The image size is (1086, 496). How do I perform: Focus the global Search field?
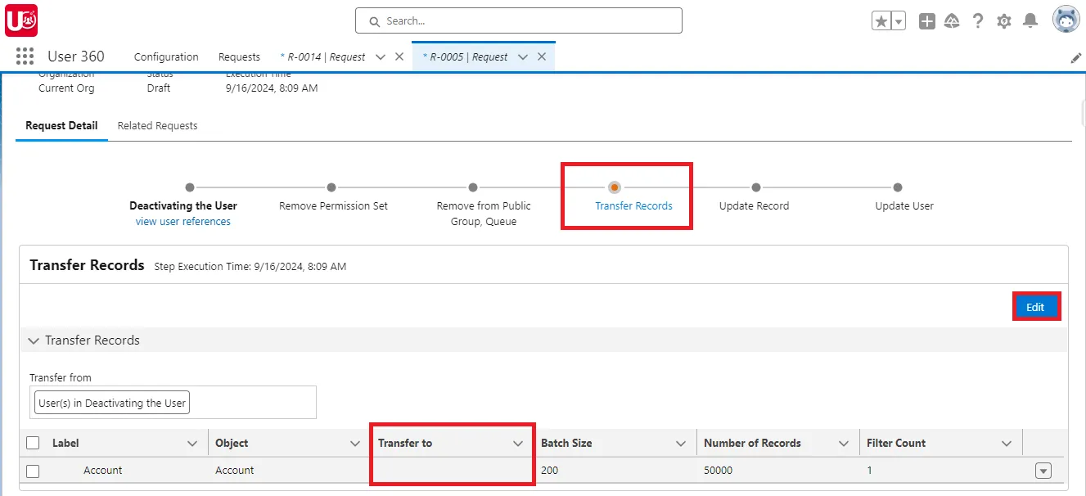(x=518, y=20)
